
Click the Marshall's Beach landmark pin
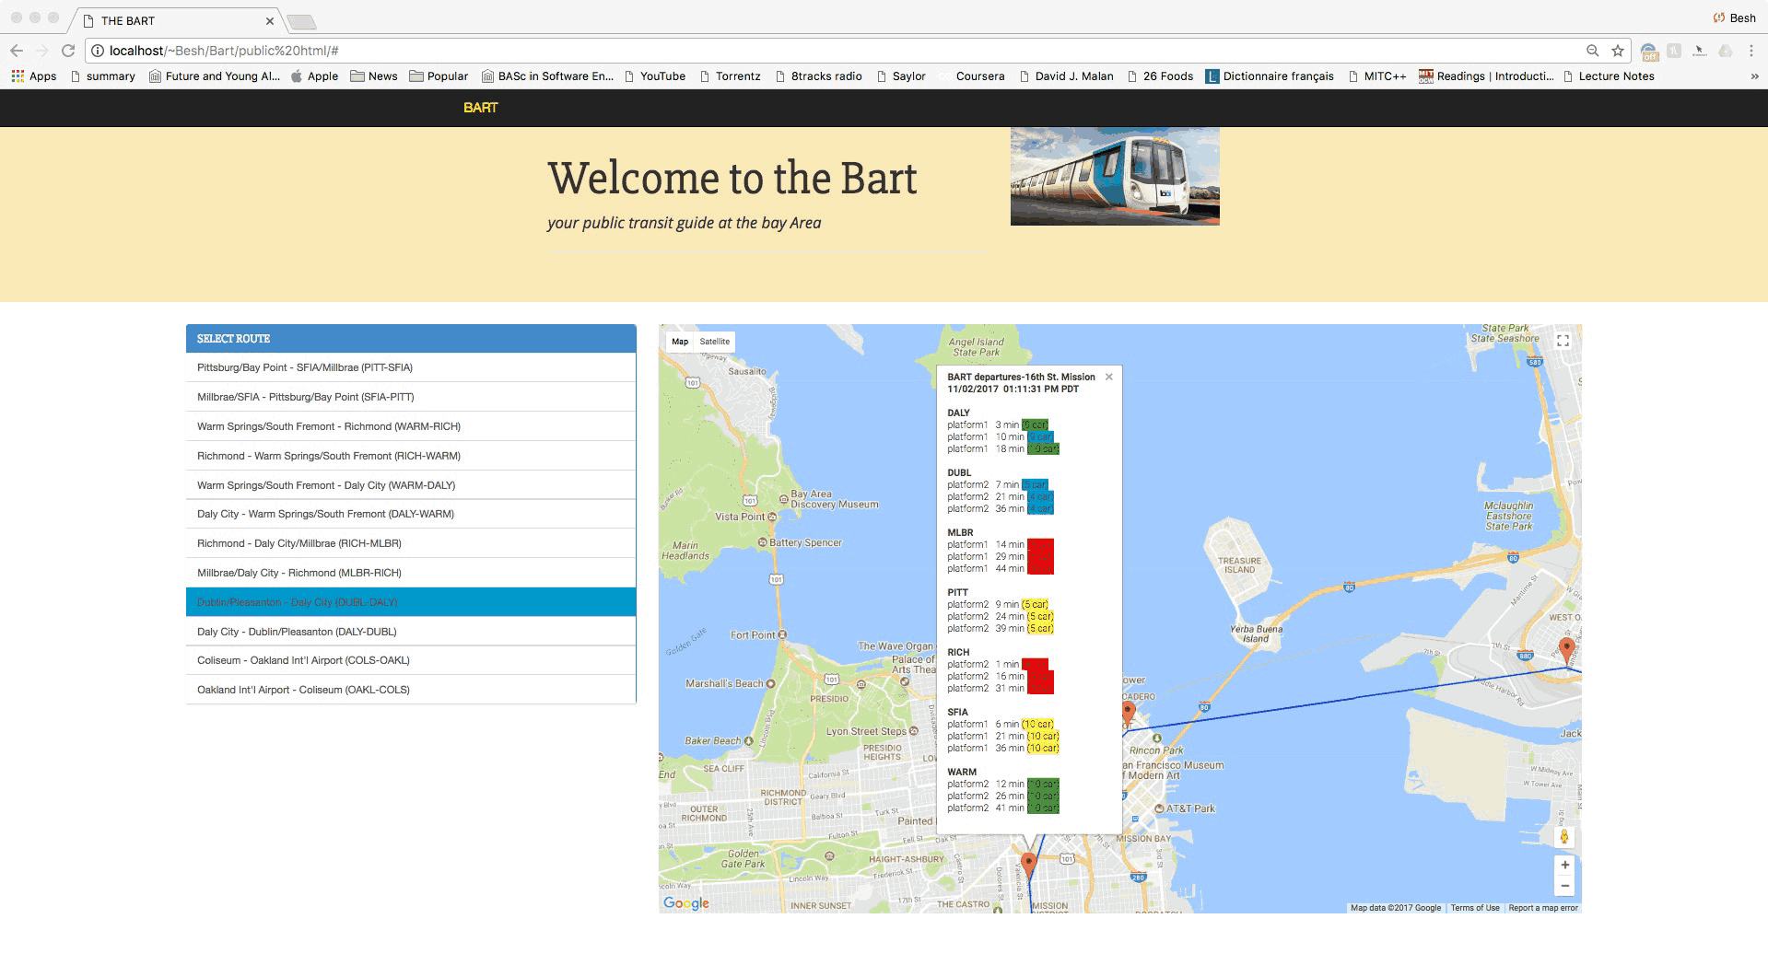[x=770, y=684]
